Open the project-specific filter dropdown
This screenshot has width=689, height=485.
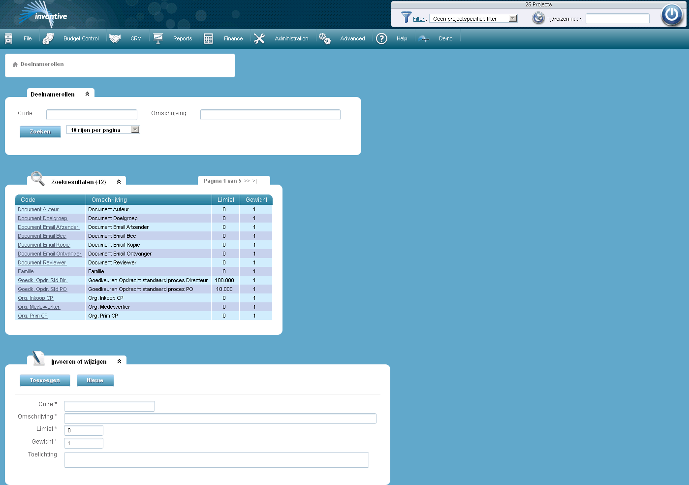point(473,18)
